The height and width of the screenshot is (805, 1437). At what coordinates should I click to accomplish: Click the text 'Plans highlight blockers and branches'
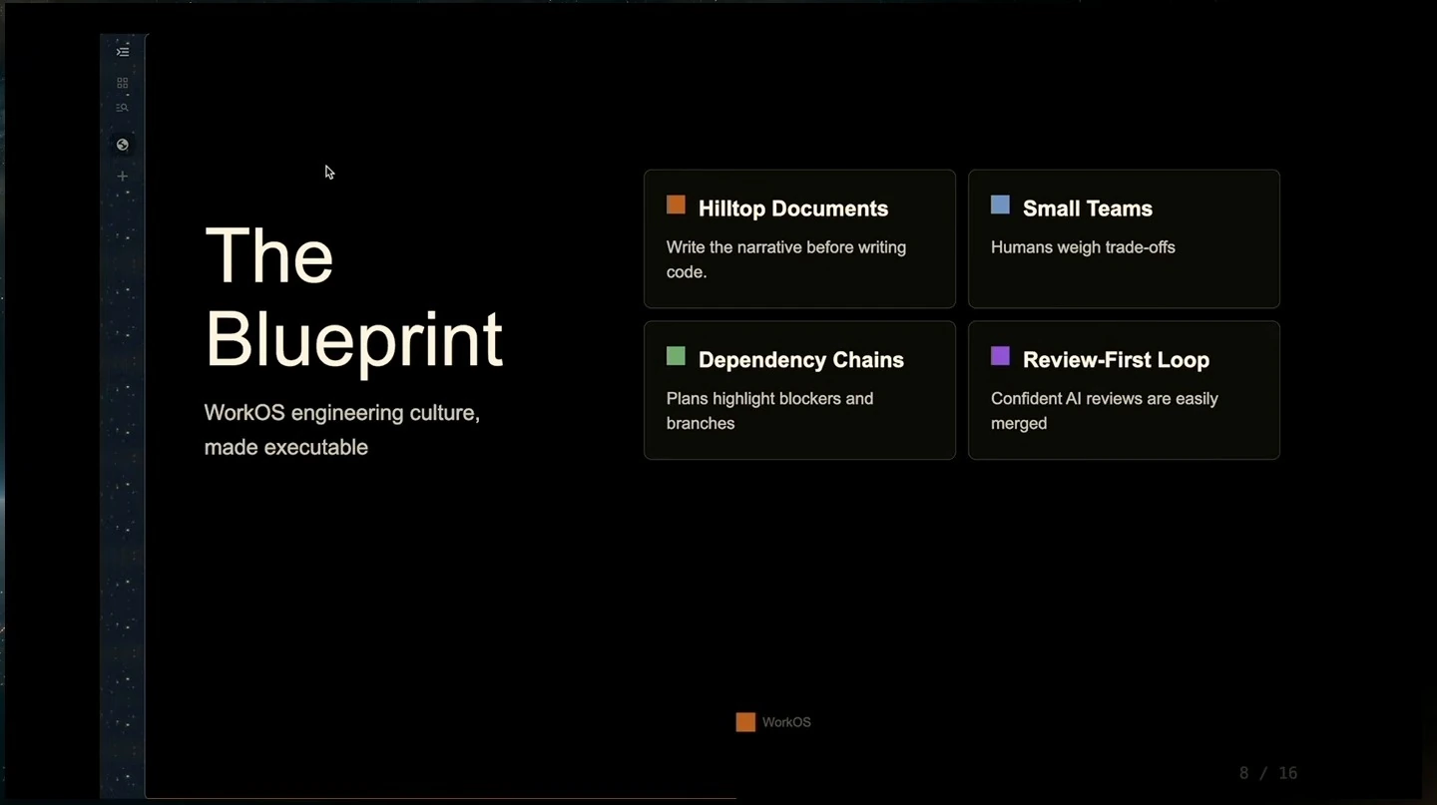pyautogui.click(x=769, y=411)
